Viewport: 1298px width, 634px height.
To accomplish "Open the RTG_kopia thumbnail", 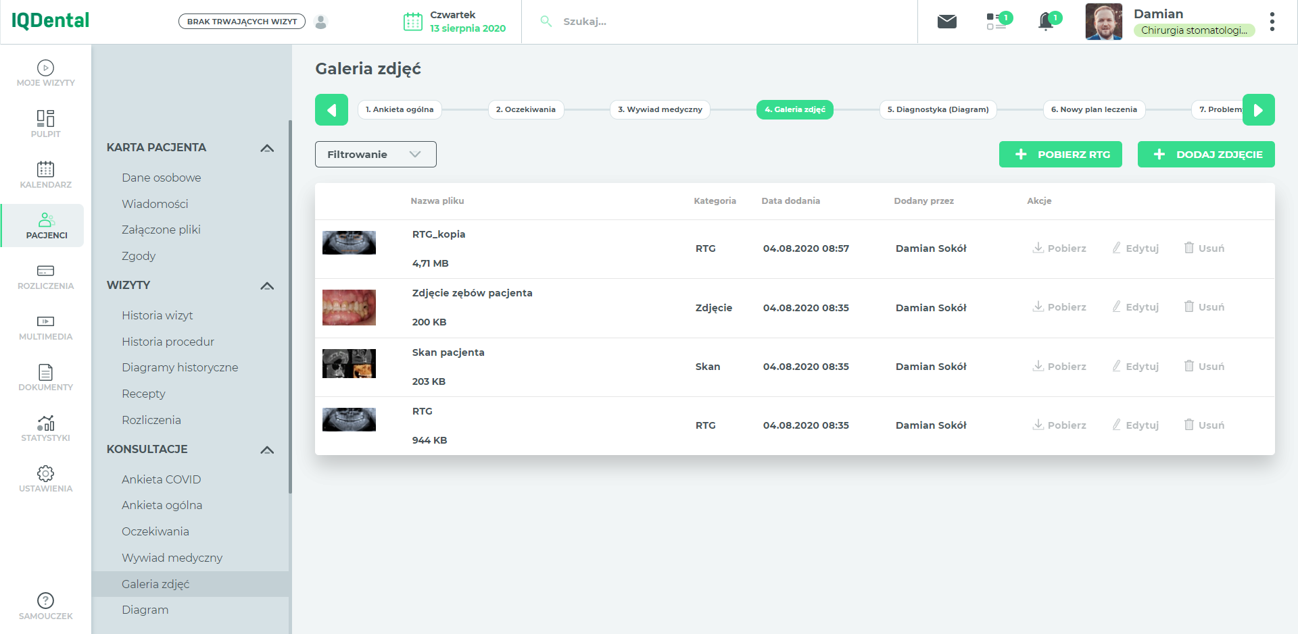I will pos(349,242).
